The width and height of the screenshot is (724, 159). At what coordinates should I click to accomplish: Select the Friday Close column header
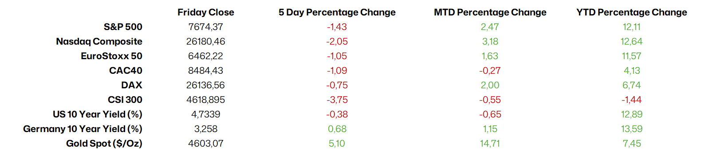click(206, 12)
